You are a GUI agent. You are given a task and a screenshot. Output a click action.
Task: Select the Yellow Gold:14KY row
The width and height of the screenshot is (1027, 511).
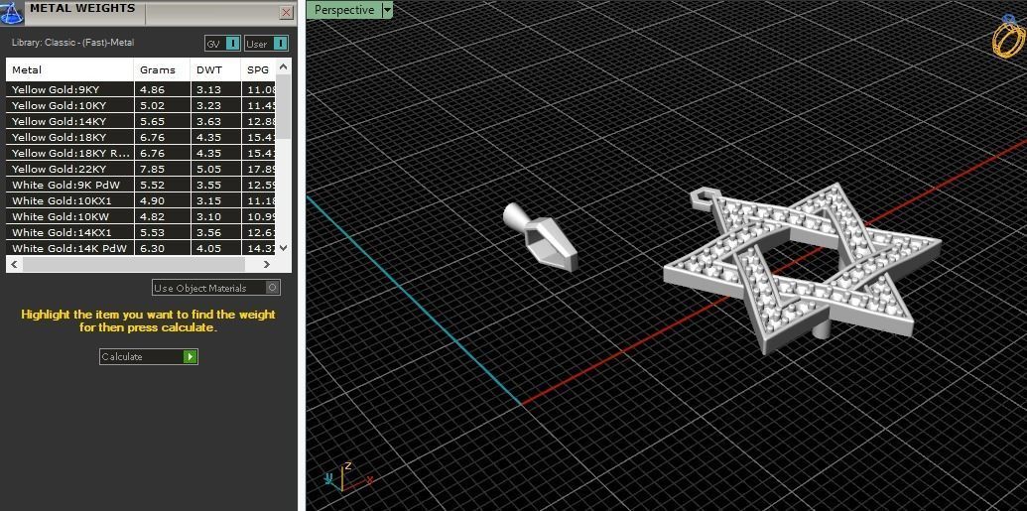click(142, 121)
